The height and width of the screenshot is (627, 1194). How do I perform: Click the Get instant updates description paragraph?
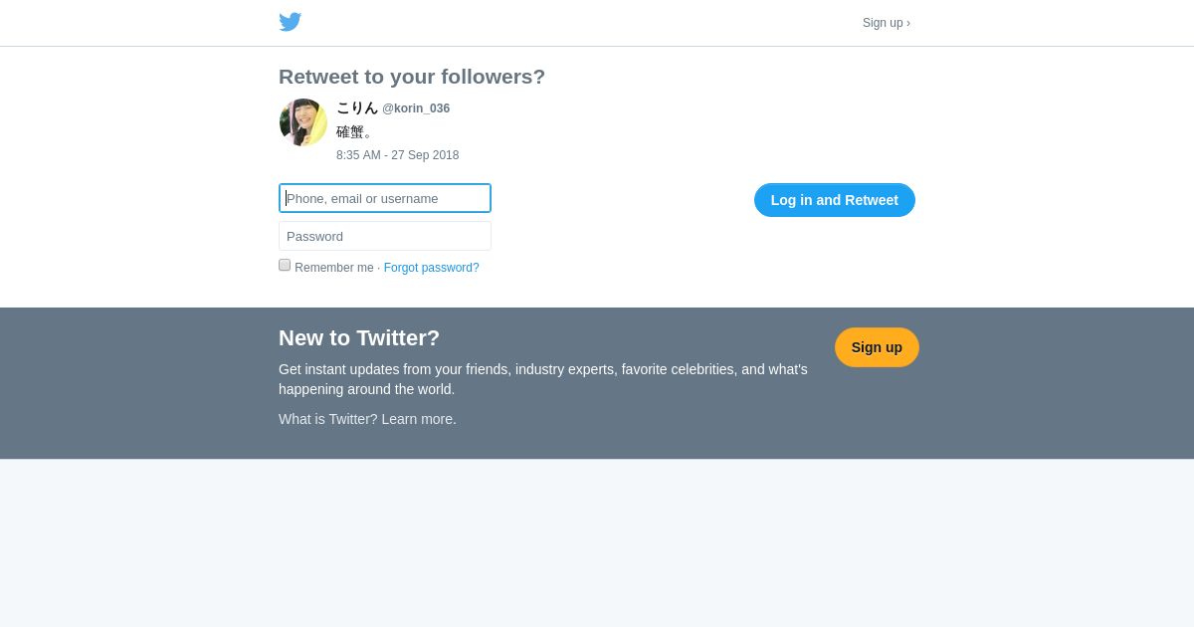pyautogui.click(x=542, y=379)
